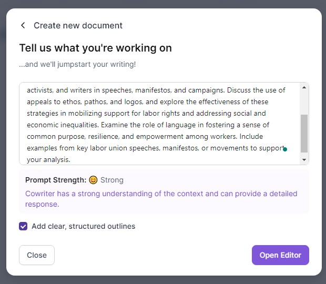Click the Tell us what you're working on heading

[95, 48]
